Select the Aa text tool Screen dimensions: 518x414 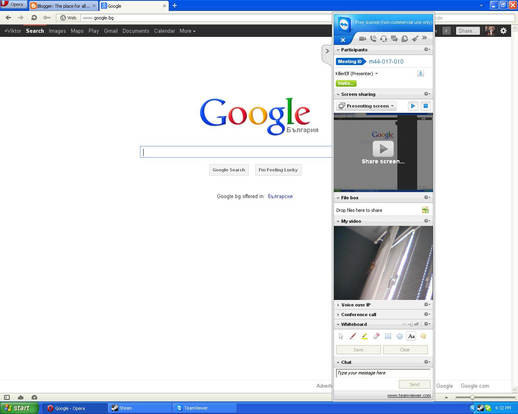point(411,336)
